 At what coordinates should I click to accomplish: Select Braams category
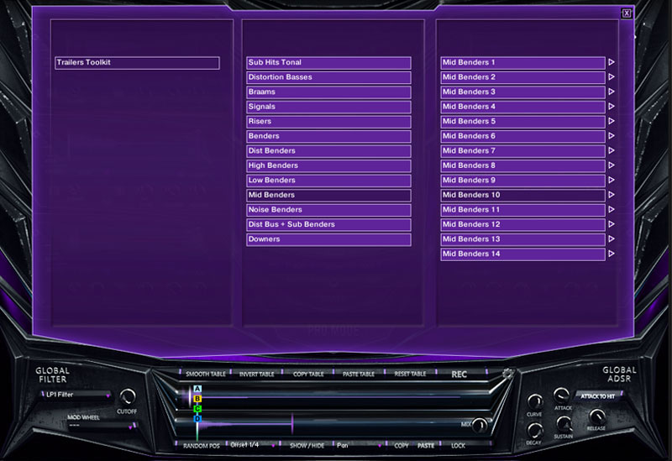(328, 92)
